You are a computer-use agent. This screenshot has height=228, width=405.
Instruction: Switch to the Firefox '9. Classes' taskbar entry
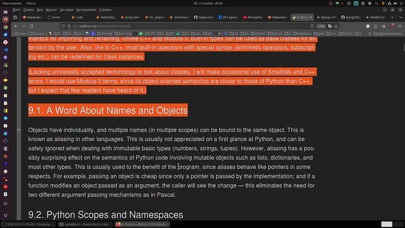coord(142,224)
